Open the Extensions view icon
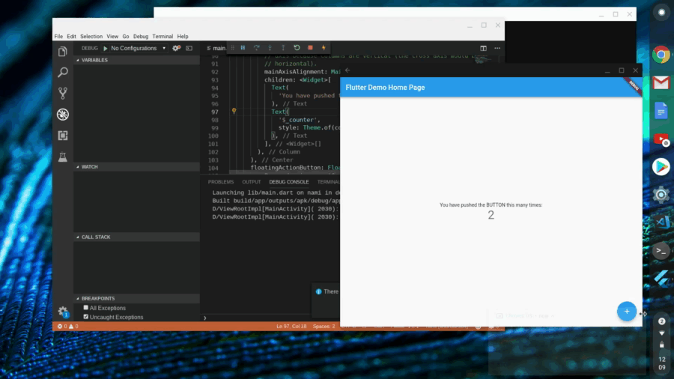 63,136
